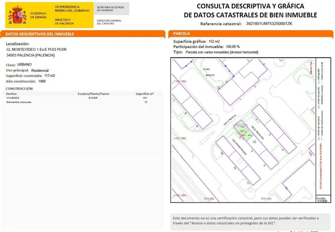335x232 pixels.
Task: Click '34003 PALENCIA [PALENCIA]' line
Action: tap(30, 55)
